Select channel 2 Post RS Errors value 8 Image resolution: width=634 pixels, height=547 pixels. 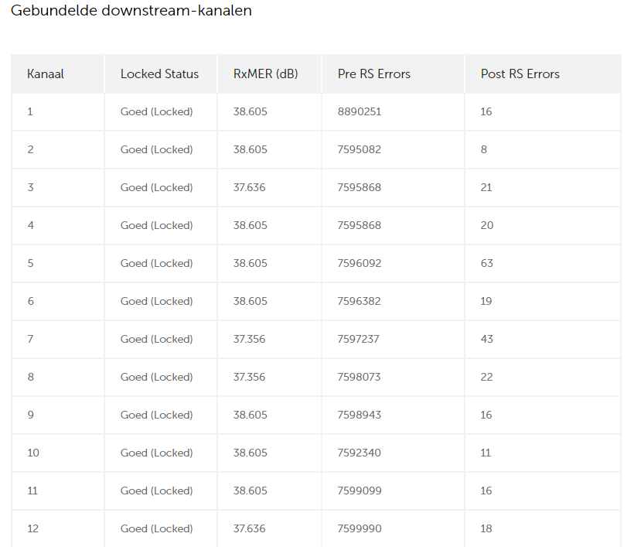pos(483,149)
